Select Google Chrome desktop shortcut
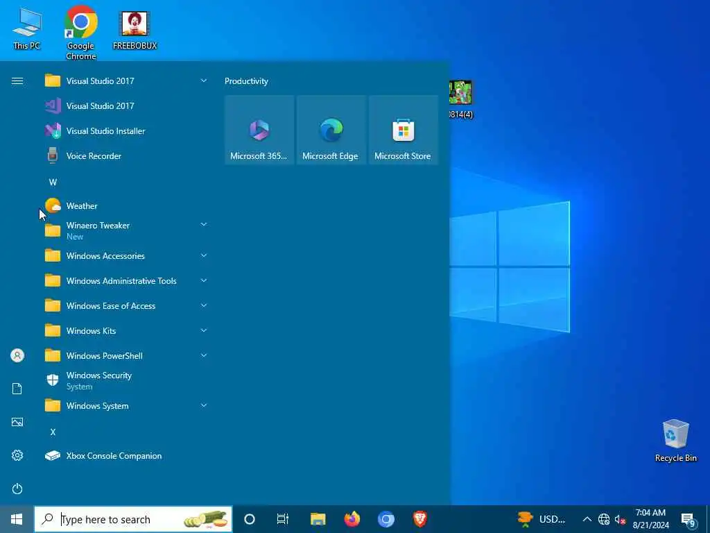The width and height of the screenshot is (710, 533). pyautogui.click(x=80, y=33)
